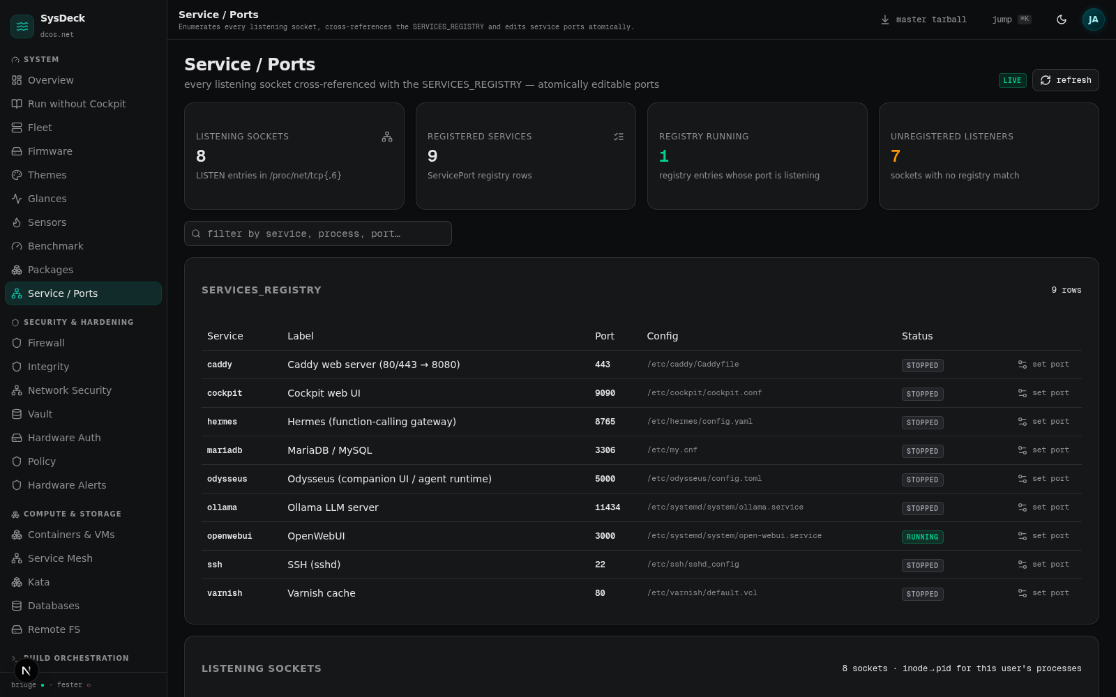1116x697 pixels.
Task: Click the Port column header
Action: 605,336
